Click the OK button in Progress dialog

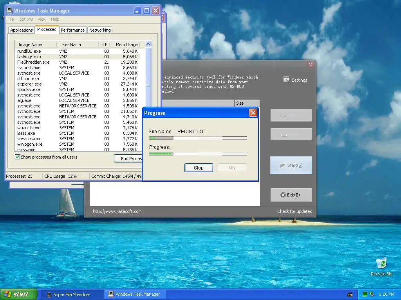(232, 168)
